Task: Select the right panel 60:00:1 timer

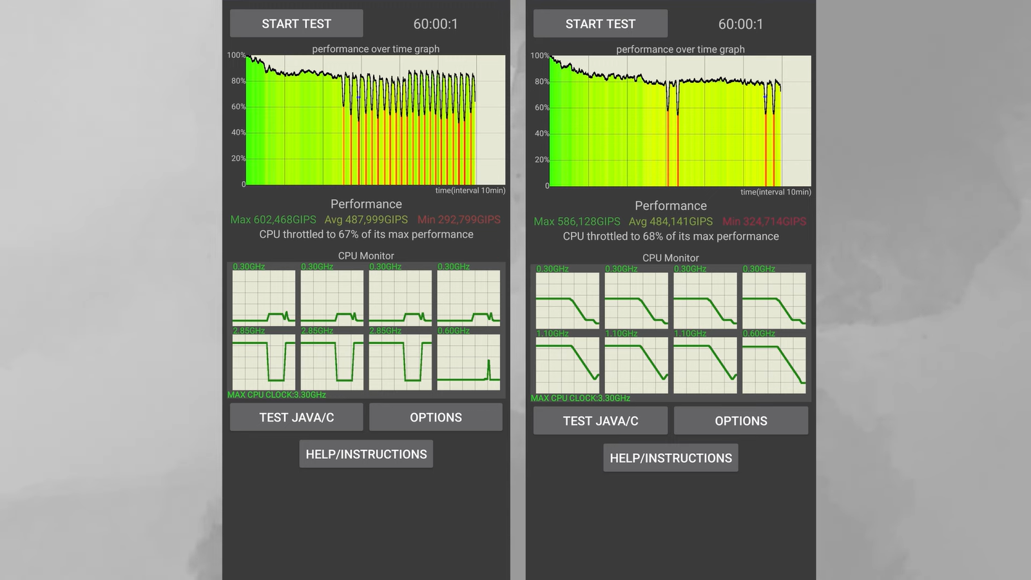Action: pos(741,24)
